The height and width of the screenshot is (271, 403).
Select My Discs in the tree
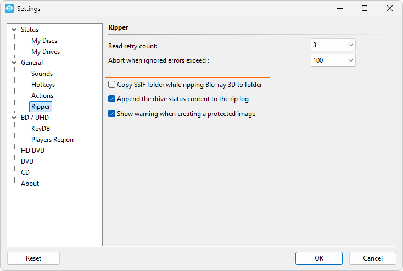click(x=44, y=41)
